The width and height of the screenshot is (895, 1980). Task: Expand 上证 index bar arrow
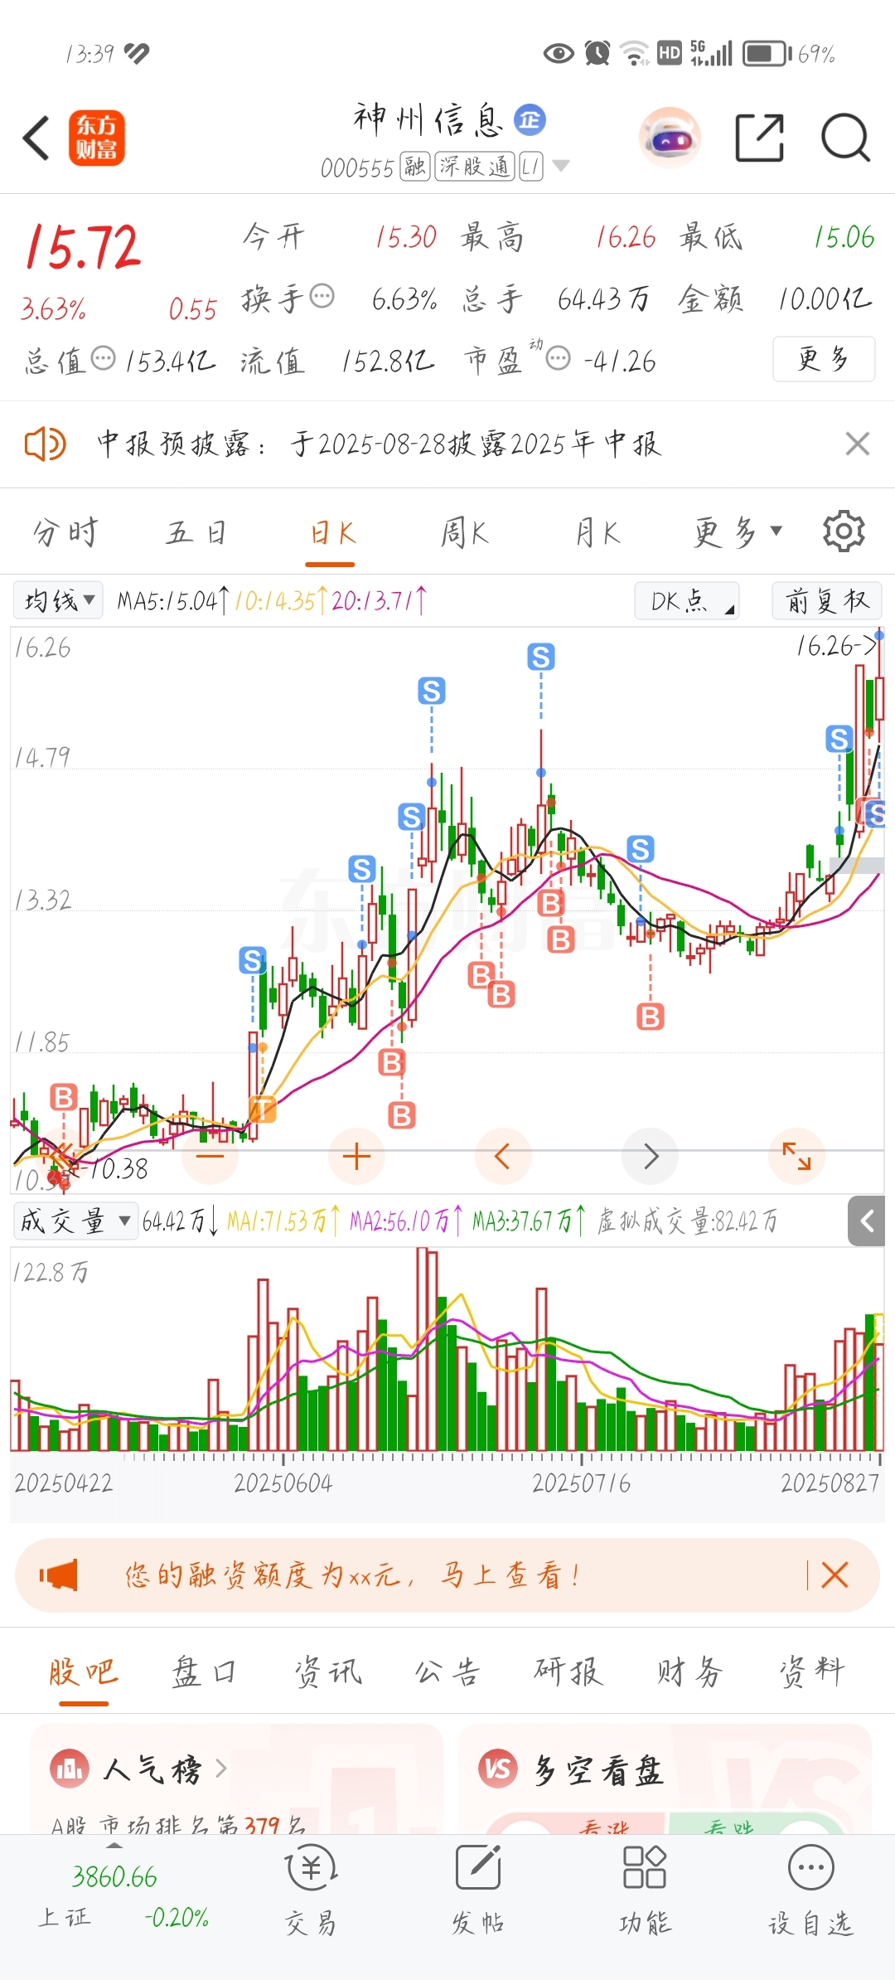click(114, 1846)
